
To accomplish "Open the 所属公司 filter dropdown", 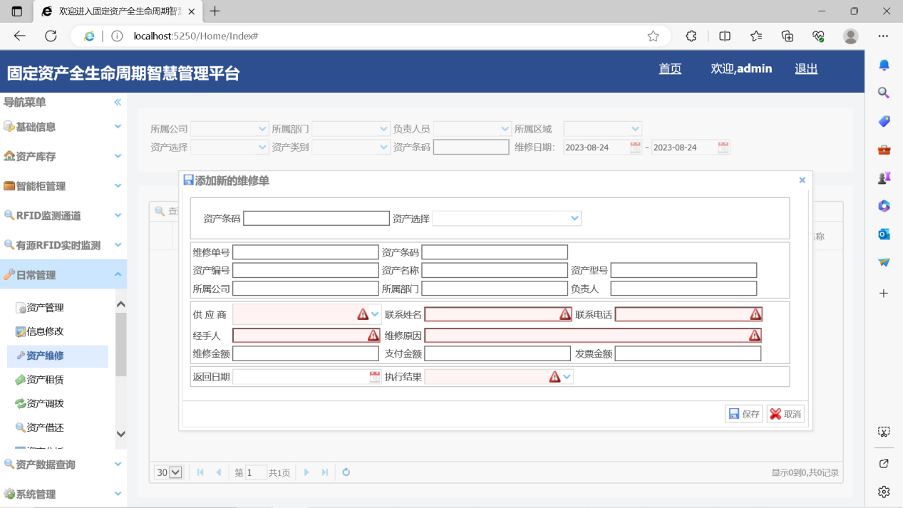I will click(262, 129).
